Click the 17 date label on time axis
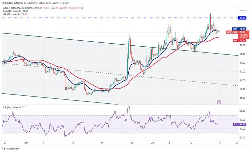Viewport: 252px width, 152px height. (220, 143)
